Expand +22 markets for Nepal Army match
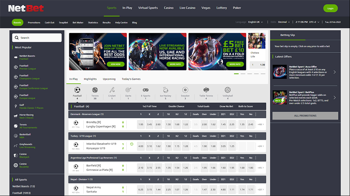The height and width of the screenshot is (196, 350). tap(260, 190)
